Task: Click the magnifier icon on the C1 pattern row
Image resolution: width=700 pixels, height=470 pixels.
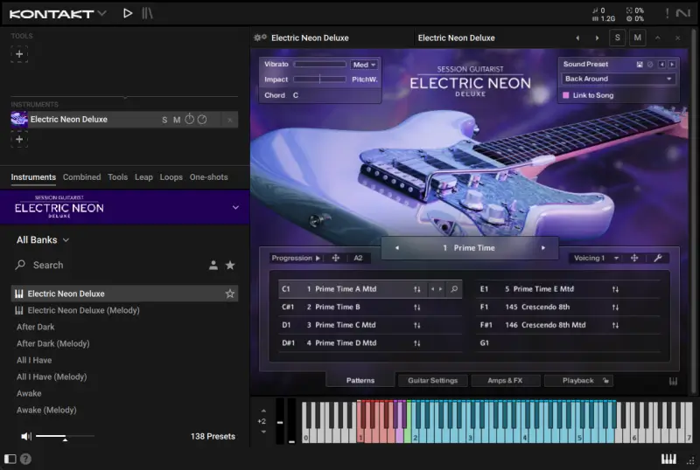Action: tap(454, 289)
